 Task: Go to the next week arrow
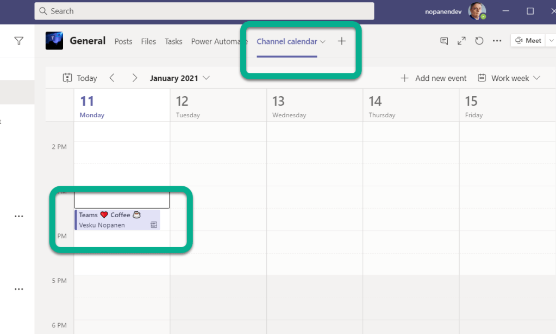(x=134, y=78)
